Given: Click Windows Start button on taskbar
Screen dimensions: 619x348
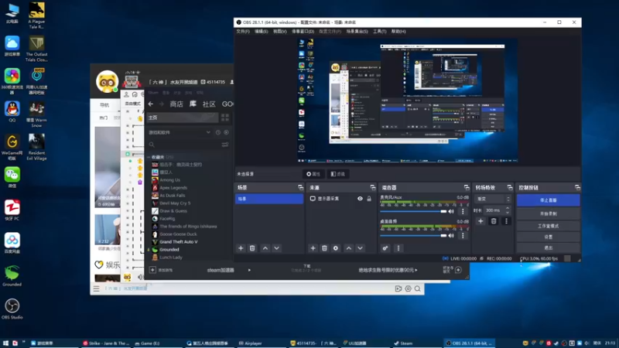Looking at the screenshot, I should 5,343.
